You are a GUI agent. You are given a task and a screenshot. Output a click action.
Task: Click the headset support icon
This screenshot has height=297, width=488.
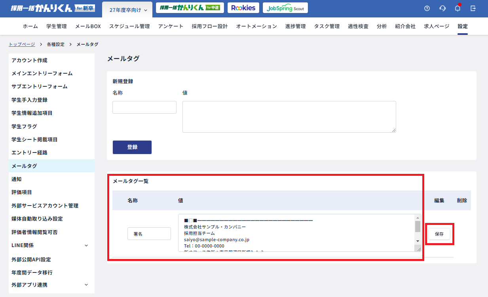point(442,8)
